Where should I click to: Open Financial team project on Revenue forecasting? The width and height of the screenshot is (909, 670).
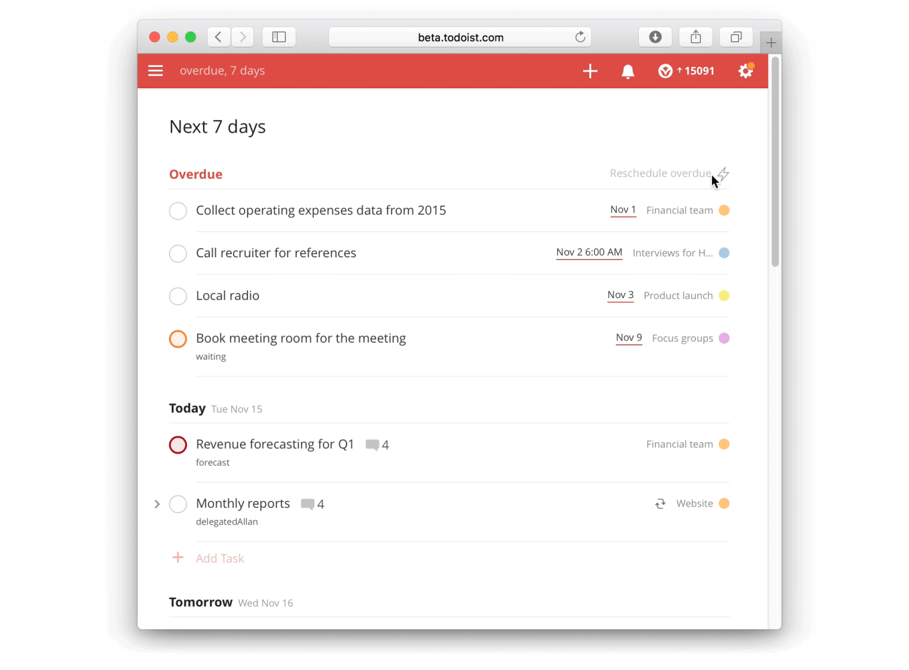pos(680,444)
